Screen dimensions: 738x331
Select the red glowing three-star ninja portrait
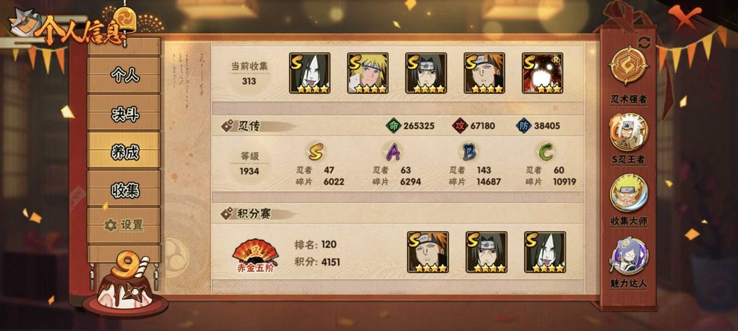coord(542,73)
